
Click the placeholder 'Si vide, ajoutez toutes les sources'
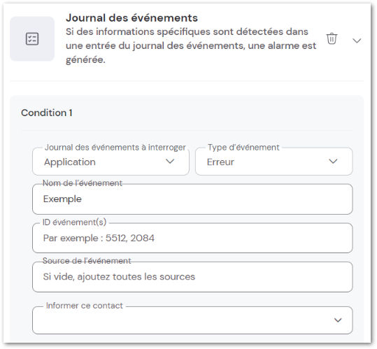pos(119,277)
